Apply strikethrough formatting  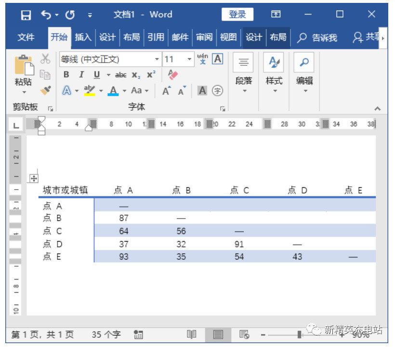click(120, 75)
